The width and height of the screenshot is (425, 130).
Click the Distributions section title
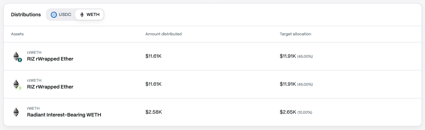click(x=26, y=14)
